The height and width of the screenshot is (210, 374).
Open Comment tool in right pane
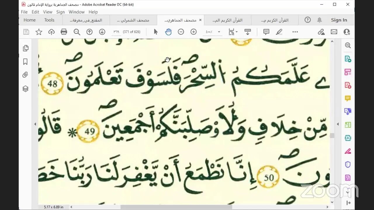(x=348, y=98)
